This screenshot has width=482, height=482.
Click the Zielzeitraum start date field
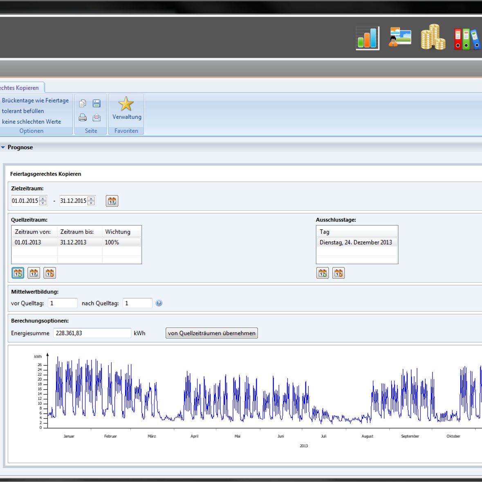[x=25, y=201]
